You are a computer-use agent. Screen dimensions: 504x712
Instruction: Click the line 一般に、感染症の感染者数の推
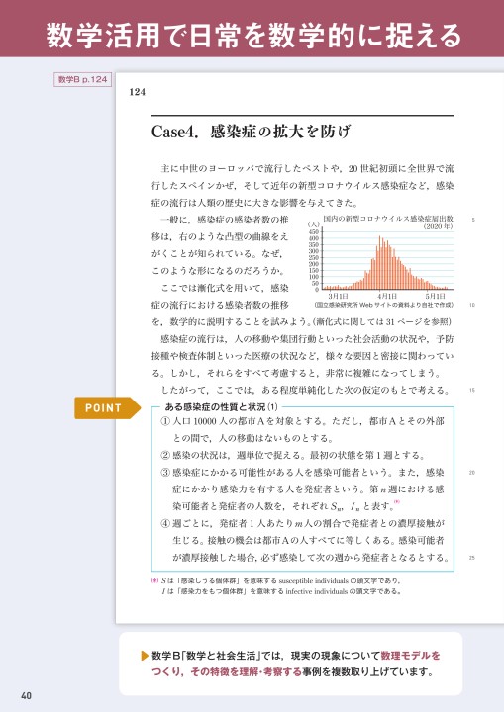225,220
